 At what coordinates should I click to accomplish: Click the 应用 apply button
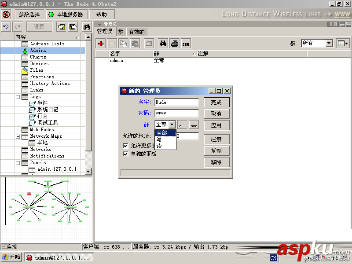(x=216, y=125)
